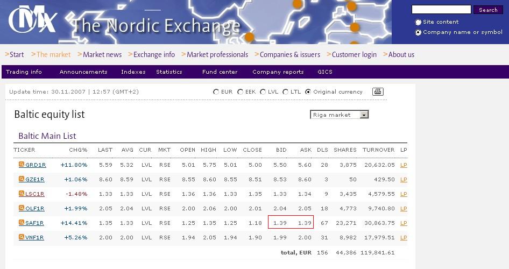
Task: Open the LP link for GRD1R row
Action: click(x=404, y=165)
